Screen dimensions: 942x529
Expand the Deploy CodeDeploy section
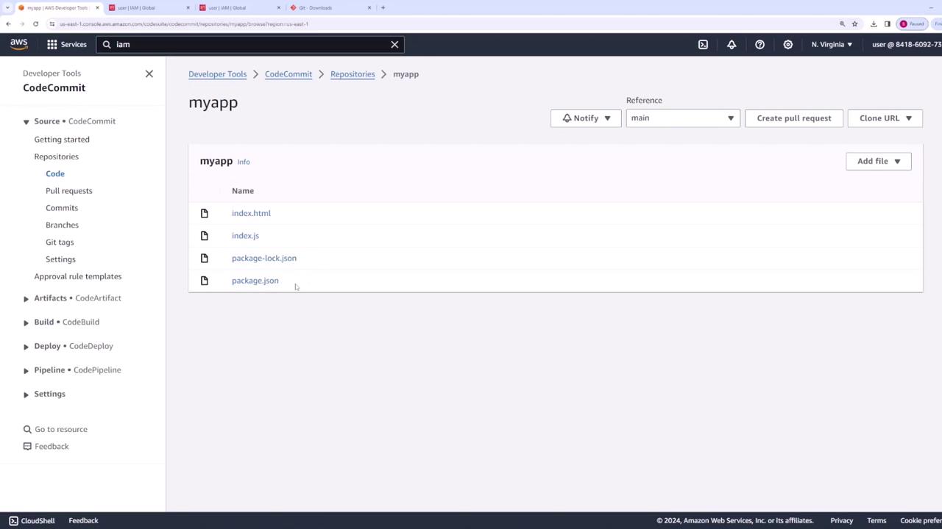click(x=26, y=347)
